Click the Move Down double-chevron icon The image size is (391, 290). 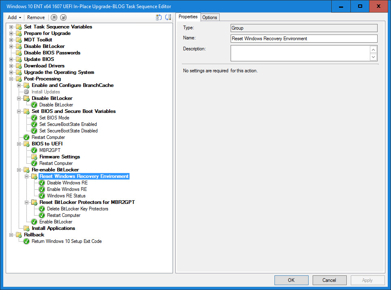pyautogui.click(x=63, y=17)
